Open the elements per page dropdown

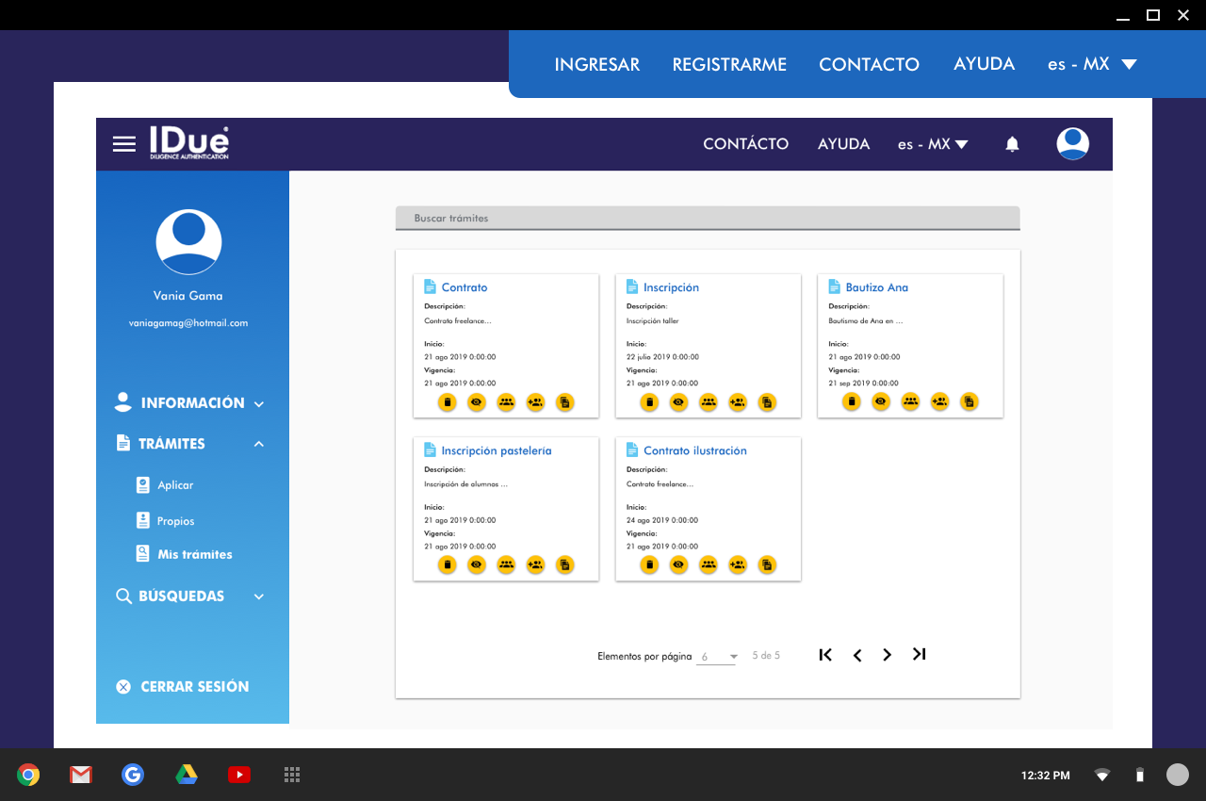pos(717,657)
